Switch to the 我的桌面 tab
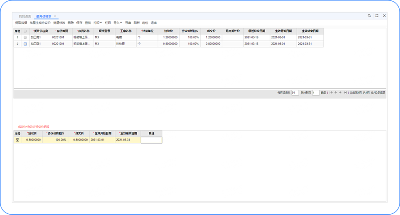The width and height of the screenshot is (400, 215). (25, 16)
